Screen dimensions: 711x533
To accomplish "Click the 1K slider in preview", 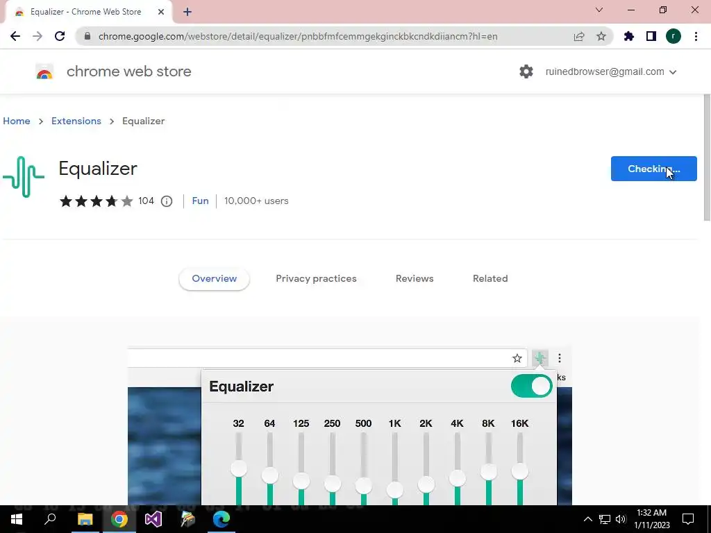I will pyautogui.click(x=395, y=489).
